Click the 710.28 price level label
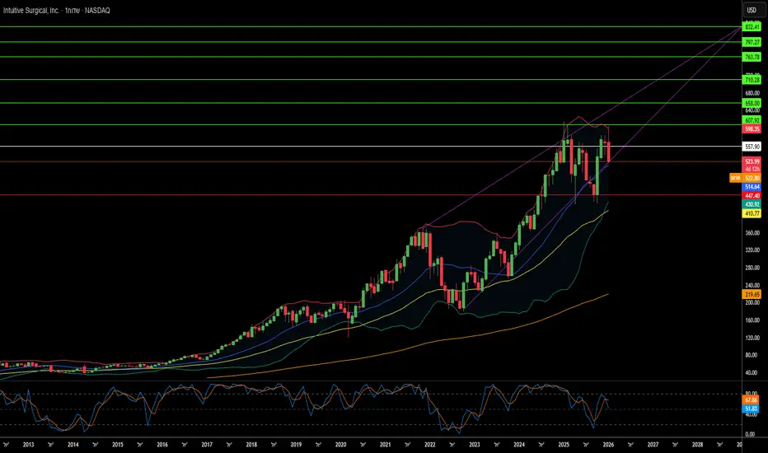Image resolution: width=768 pixels, height=453 pixels. pyautogui.click(x=751, y=80)
